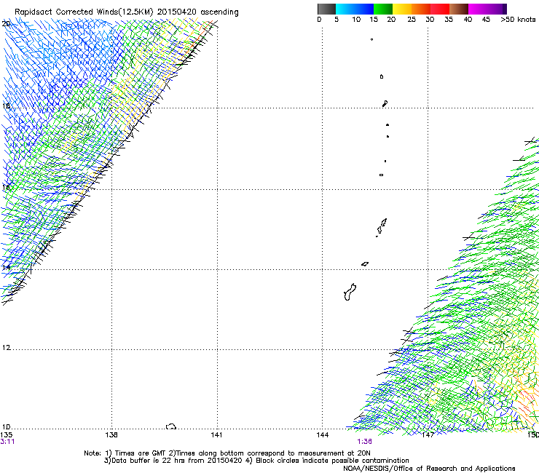The width and height of the screenshot is (539, 473).
Task: Click the latitude label '12' on left axis
Action: [x=6, y=348]
